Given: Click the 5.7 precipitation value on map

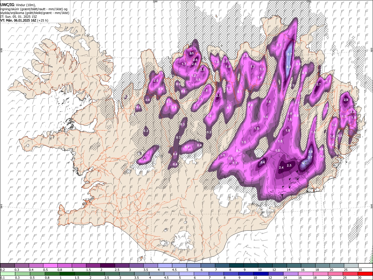Looking at the screenshot, I should tap(289, 54).
